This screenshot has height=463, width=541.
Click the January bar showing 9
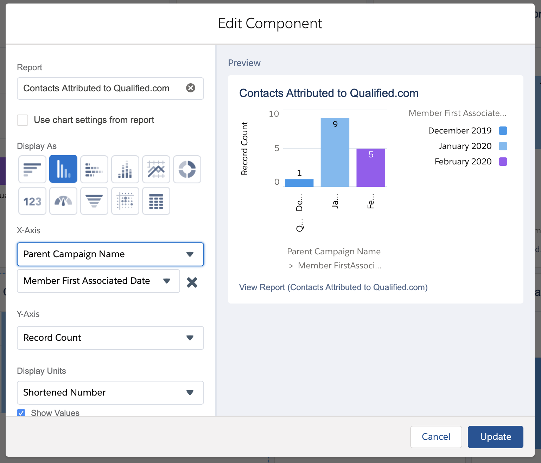point(335,152)
